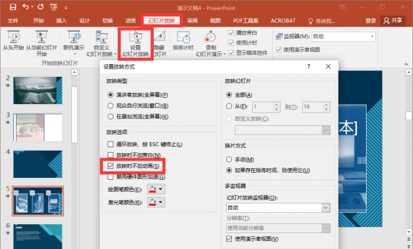Open quick access toolbar customize arrow
This screenshot has width=413, height=249.
coord(65,8)
